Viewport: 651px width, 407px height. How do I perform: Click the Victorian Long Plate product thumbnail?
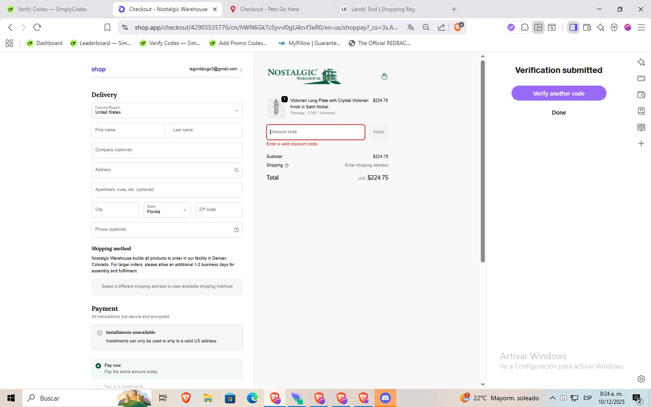276,107
